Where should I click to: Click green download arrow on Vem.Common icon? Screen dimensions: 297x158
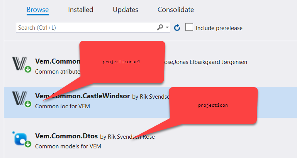point(28,70)
